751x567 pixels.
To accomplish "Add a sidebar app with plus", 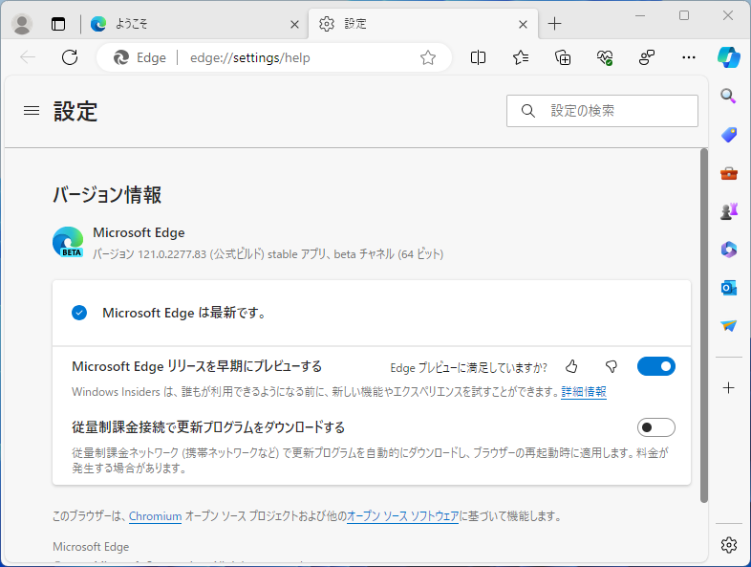I will pyautogui.click(x=728, y=387).
